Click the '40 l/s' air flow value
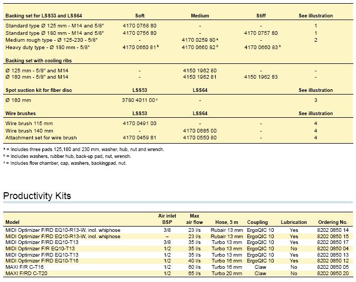This screenshot has height=282, width=356. 194,261
